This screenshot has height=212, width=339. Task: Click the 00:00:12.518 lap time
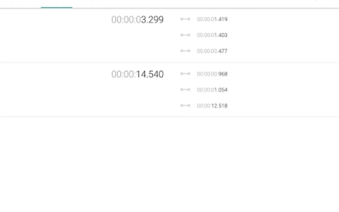(212, 106)
